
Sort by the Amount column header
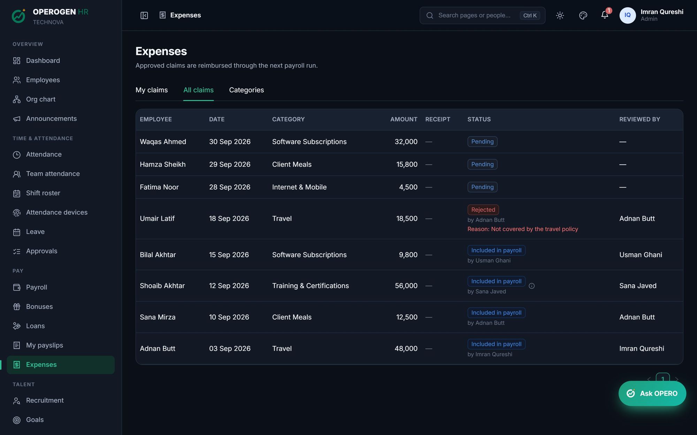point(404,119)
